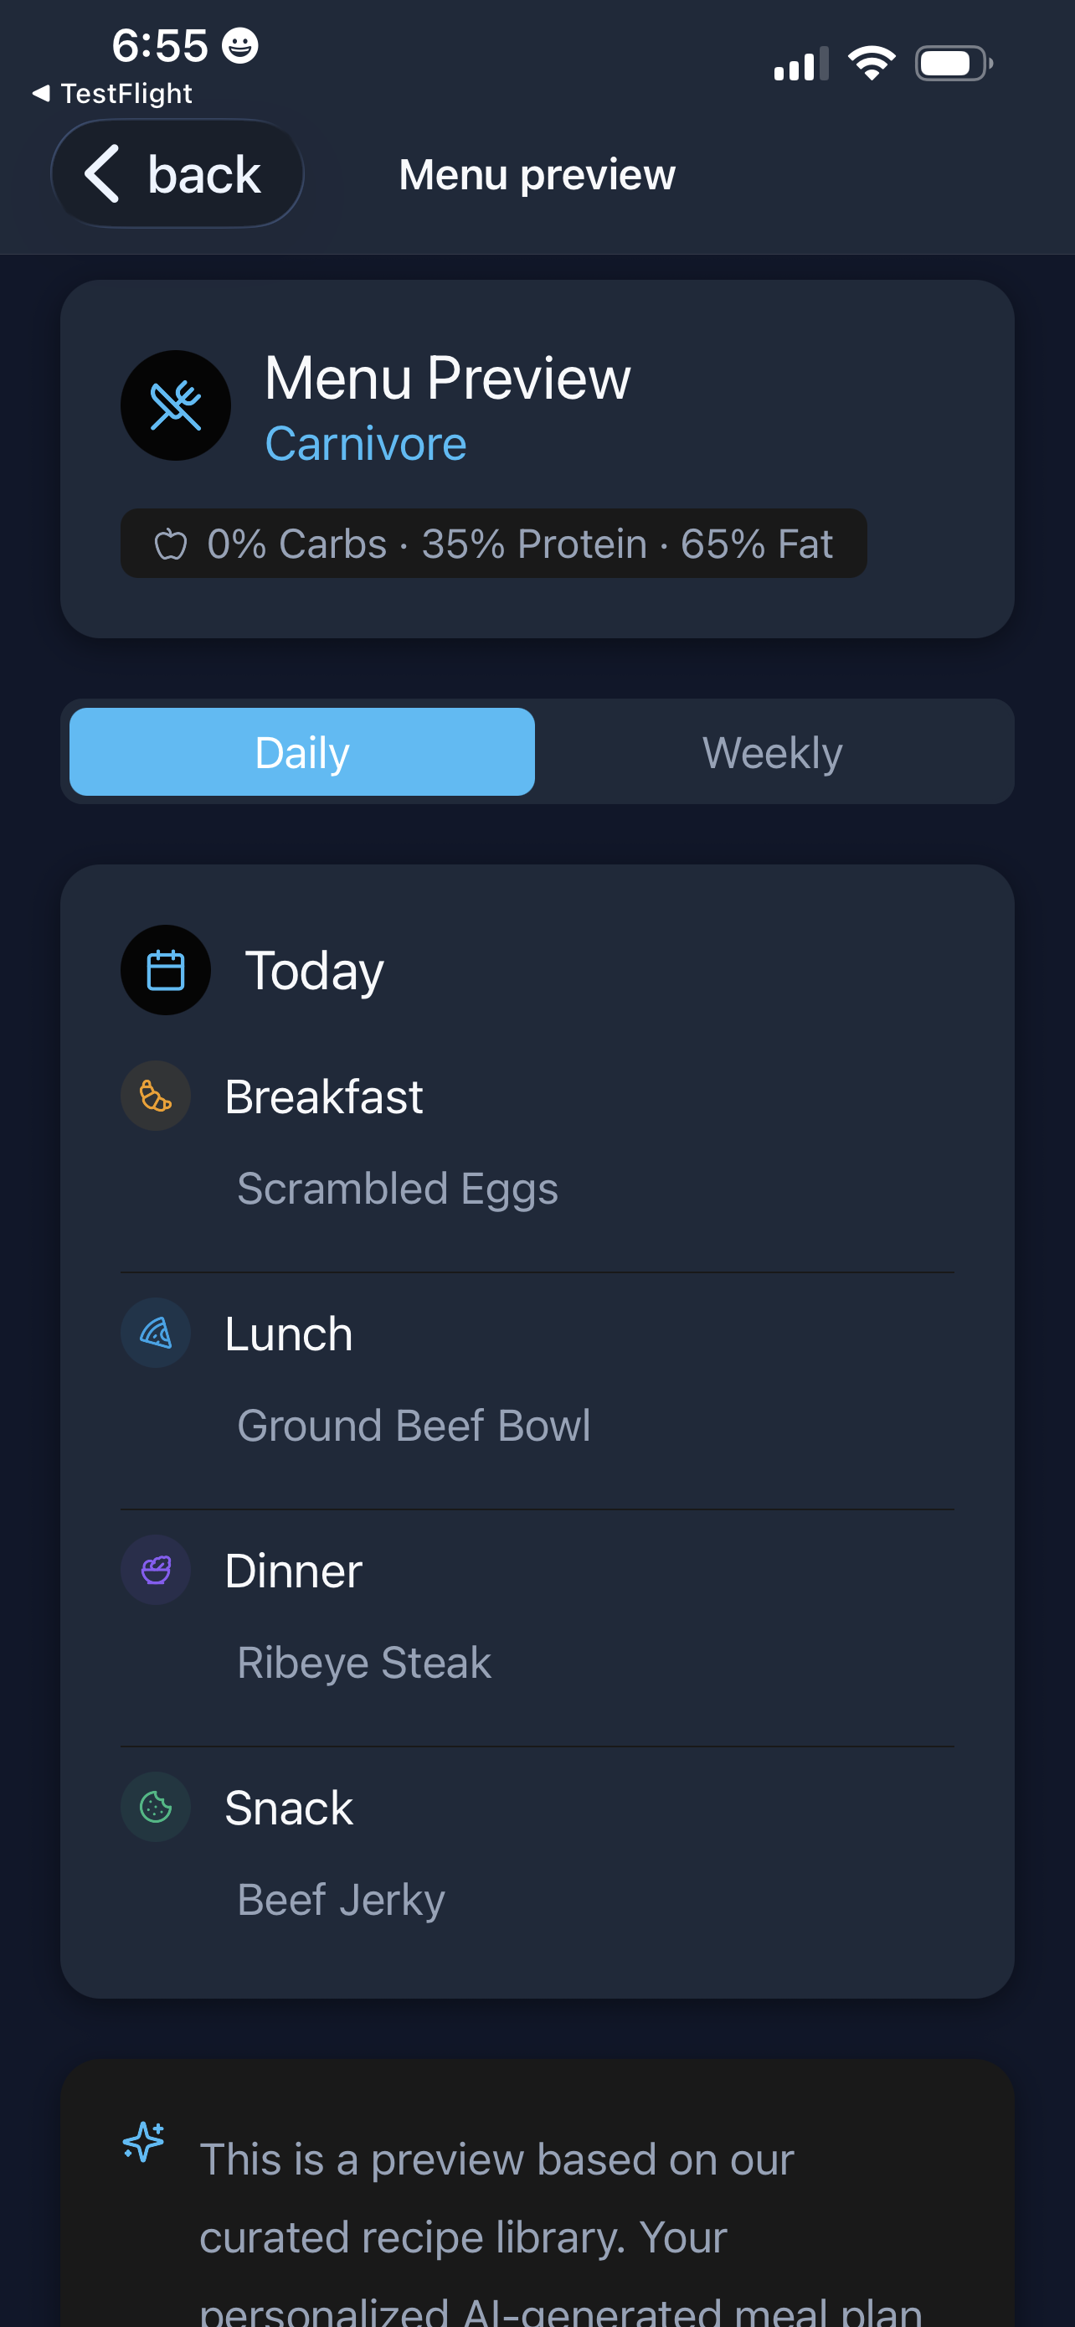Tap the croissant Breakfast icon
The image size is (1075, 2327).
pyautogui.click(x=155, y=1096)
